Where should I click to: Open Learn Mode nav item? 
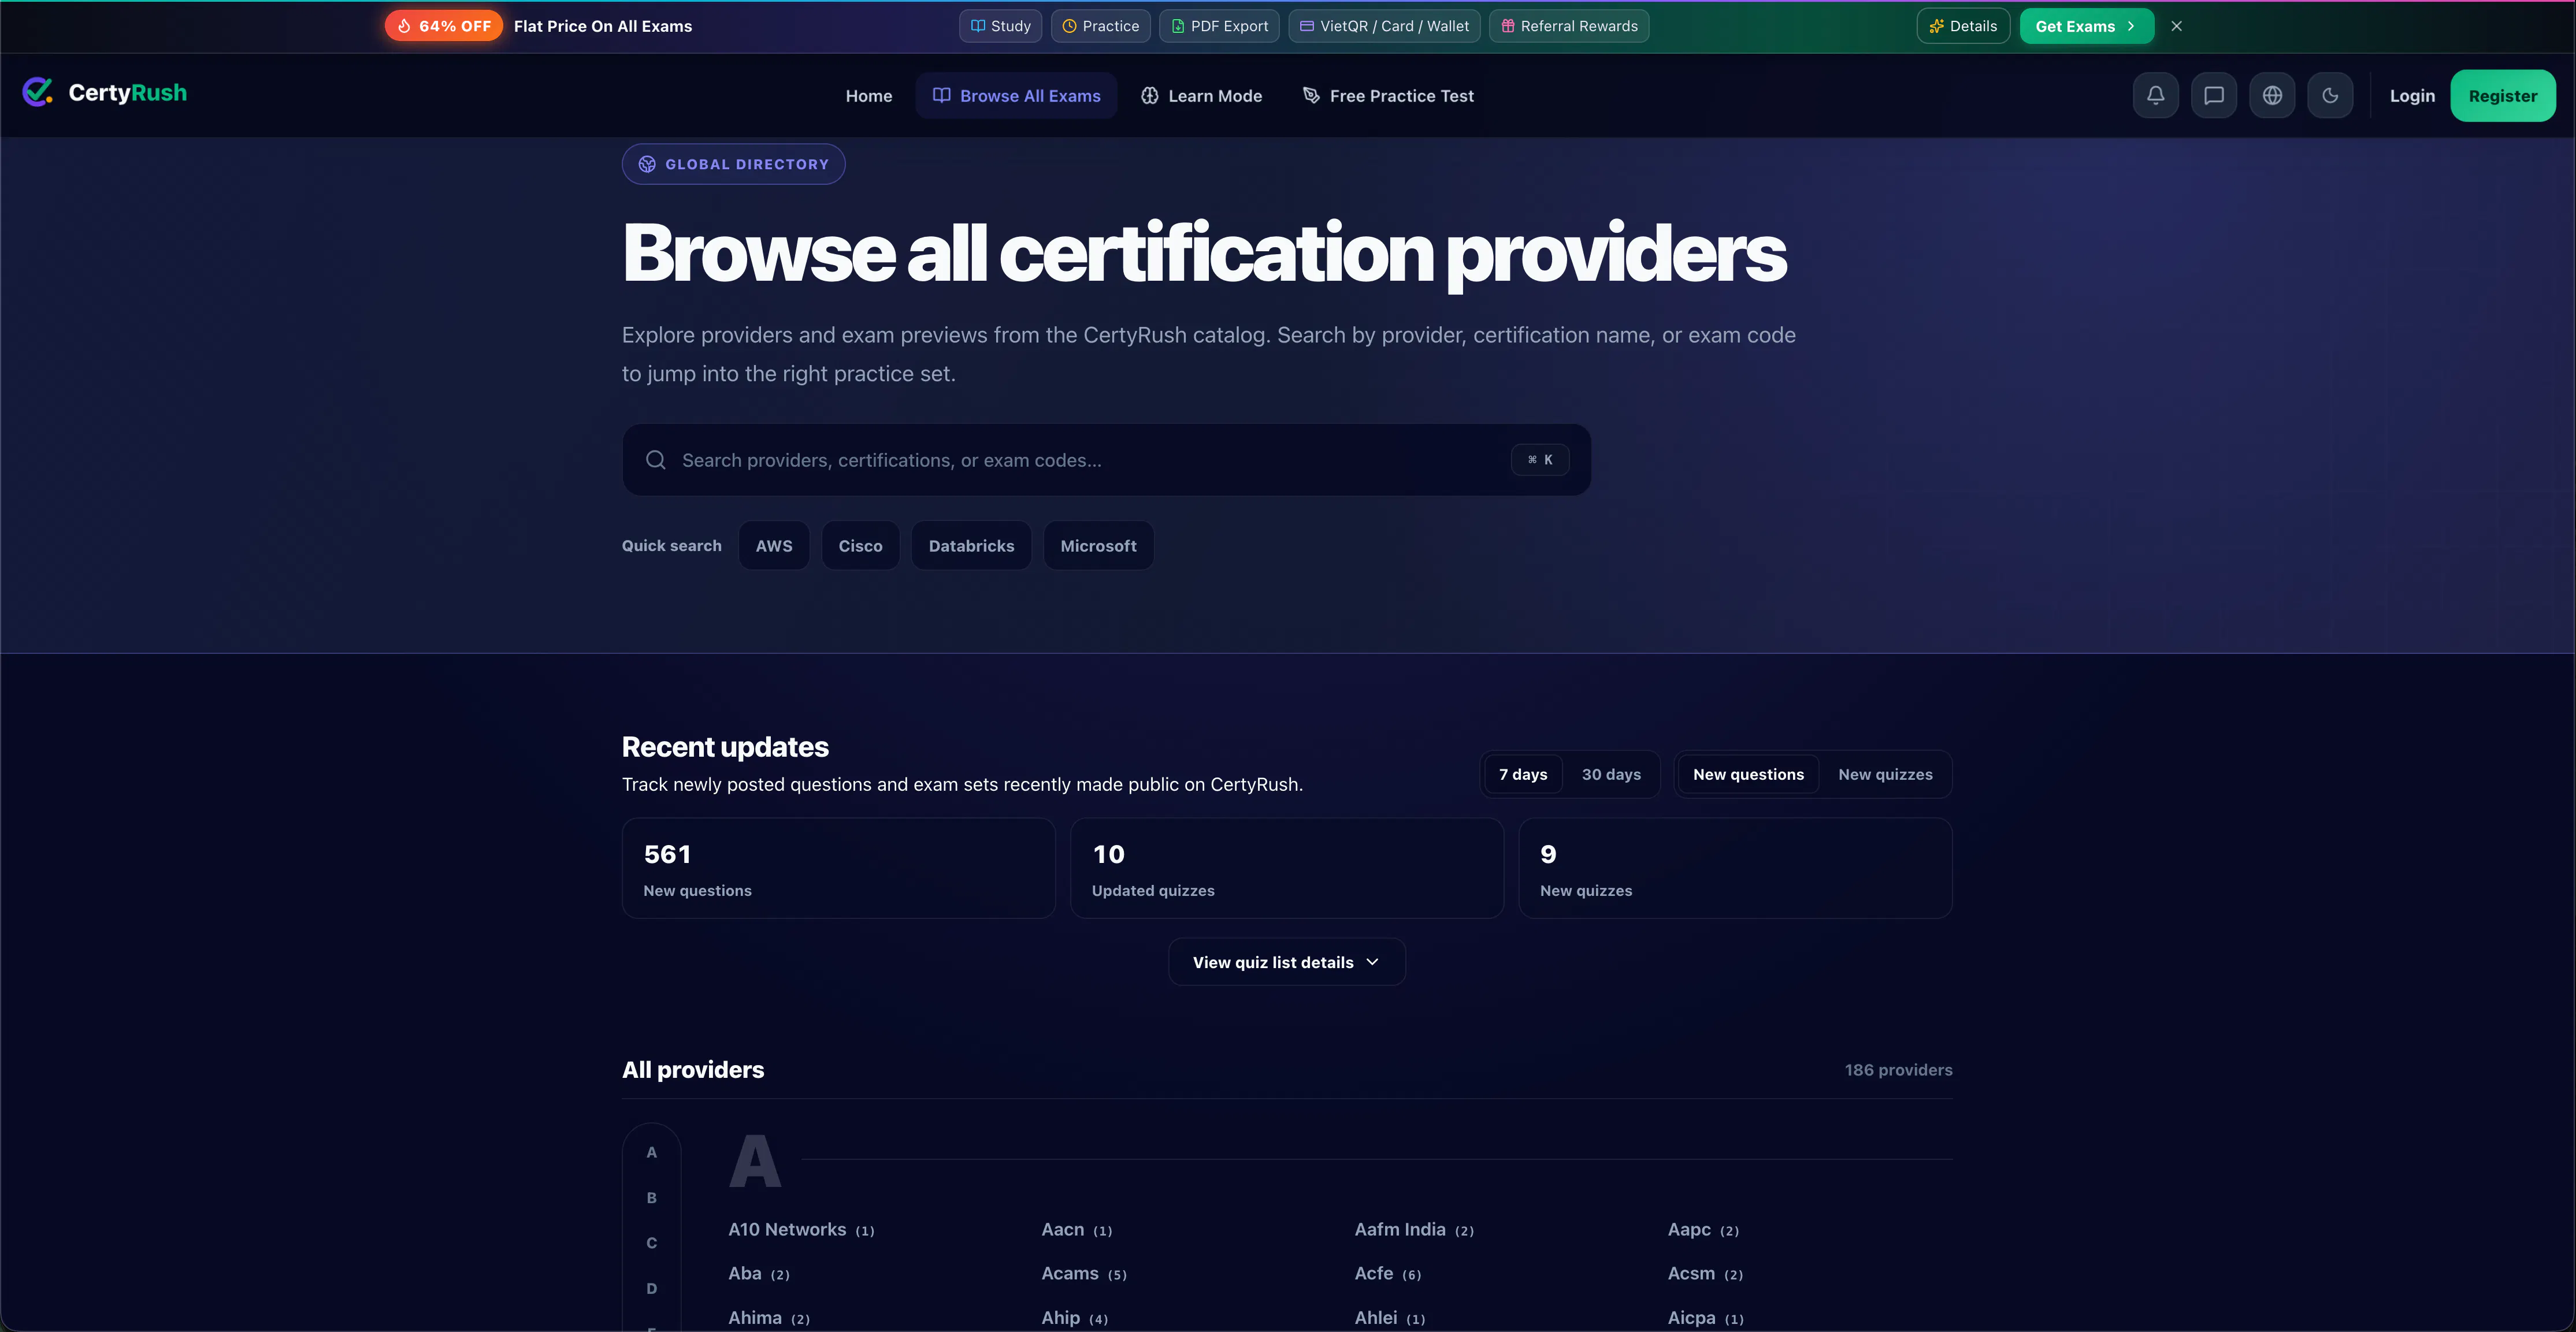(1201, 96)
